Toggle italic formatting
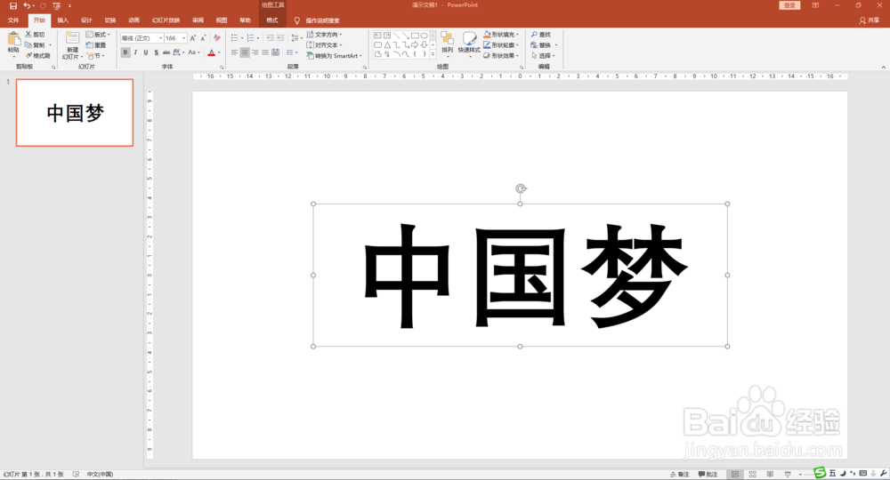Viewport: 890px width, 480px height. tap(135, 52)
